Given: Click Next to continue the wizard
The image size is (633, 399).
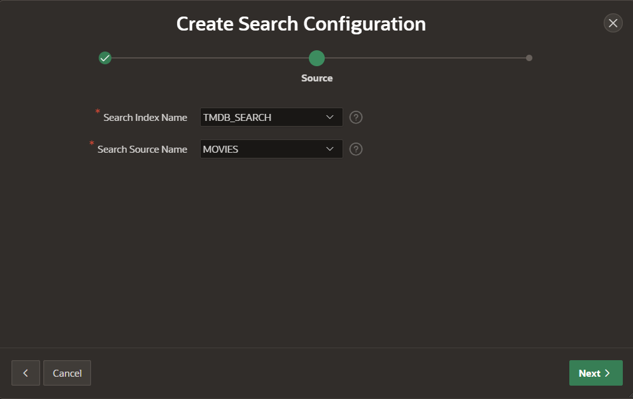Looking at the screenshot, I should coord(595,373).
